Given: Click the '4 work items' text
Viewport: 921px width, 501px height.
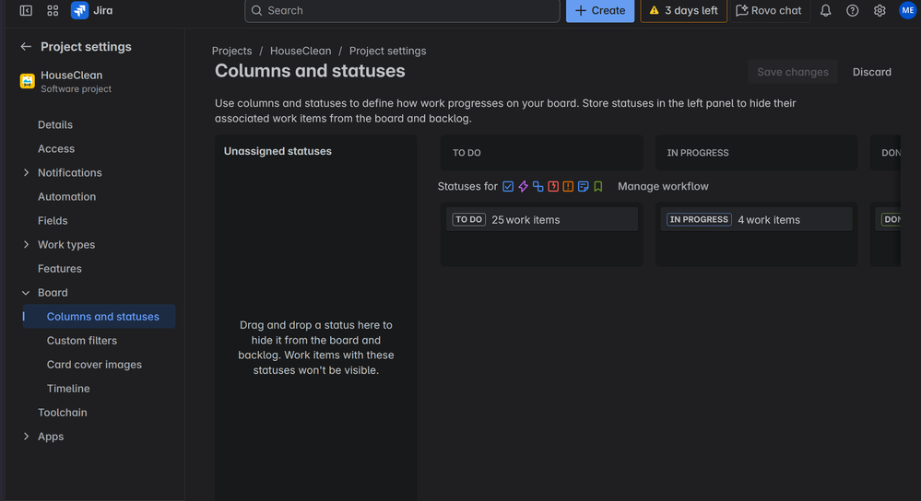Looking at the screenshot, I should pyautogui.click(x=769, y=220).
